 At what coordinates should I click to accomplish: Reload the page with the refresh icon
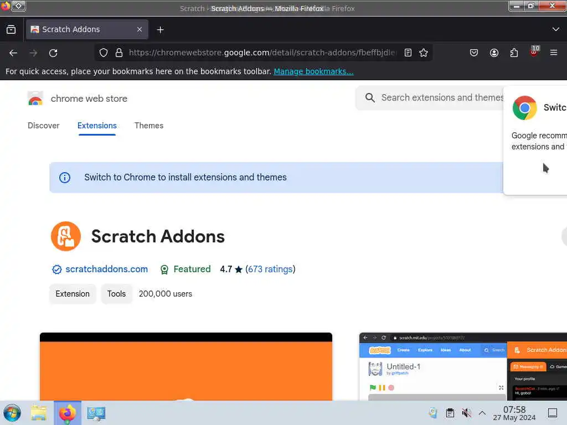(53, 53)
